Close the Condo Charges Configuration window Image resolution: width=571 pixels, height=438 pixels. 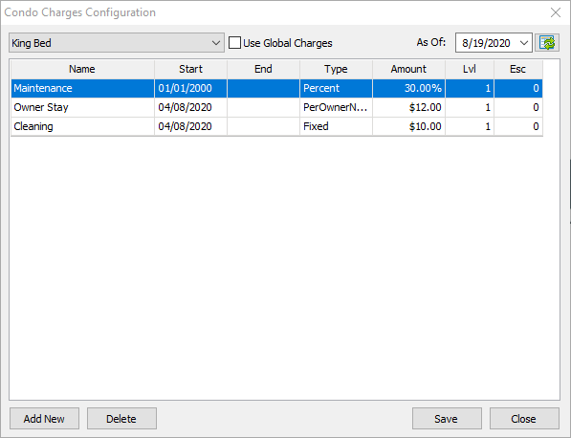click(x=556, y=12)
